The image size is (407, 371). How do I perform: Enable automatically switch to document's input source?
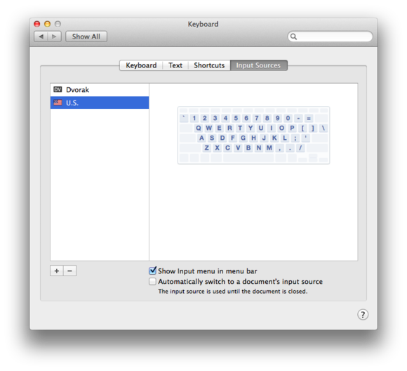pos(153,282)
